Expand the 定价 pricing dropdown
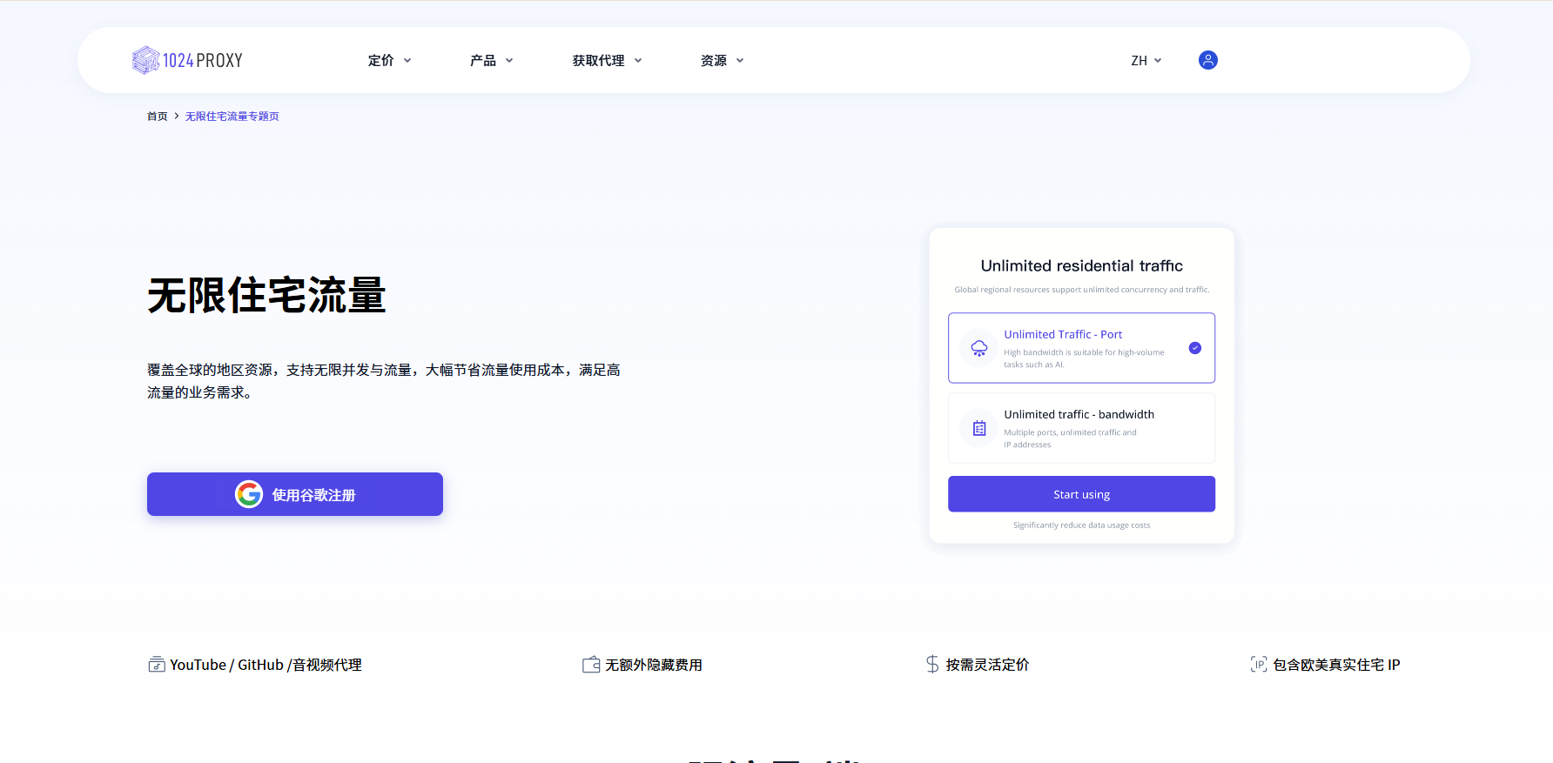Screen dimensions: 1553x763 (x=389, y=61)
